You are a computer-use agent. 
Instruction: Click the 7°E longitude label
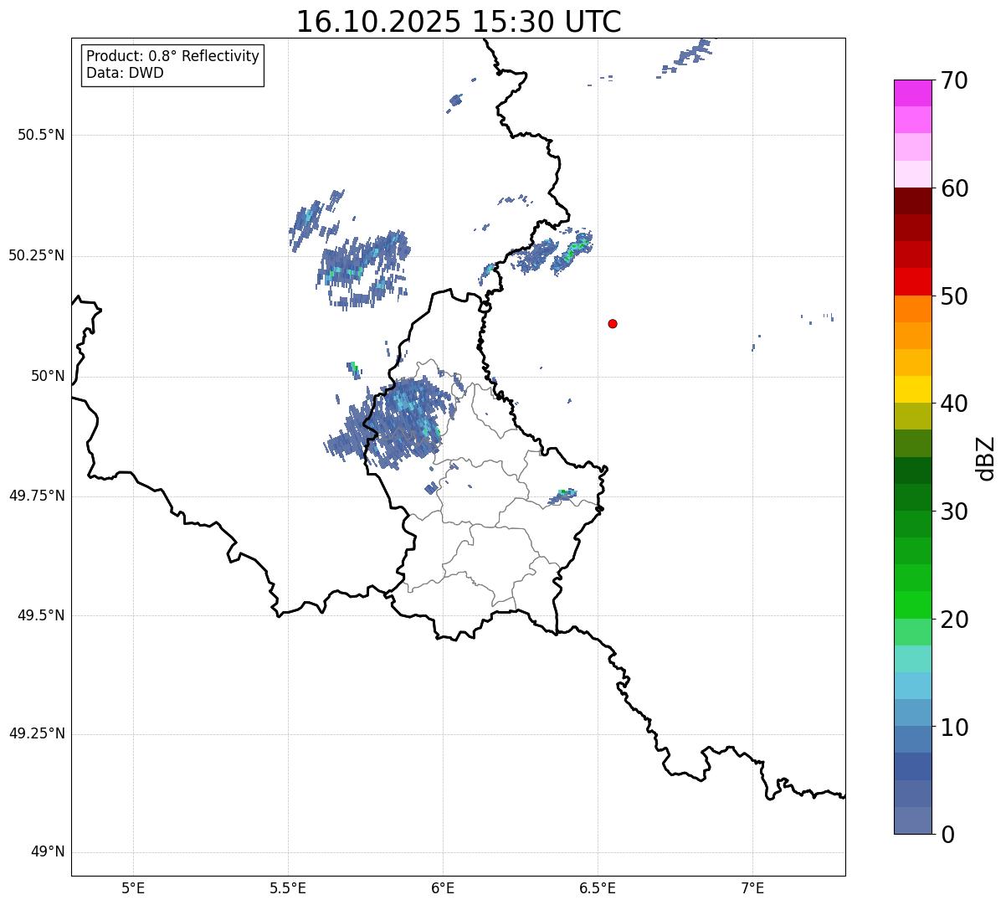[752, 888]
